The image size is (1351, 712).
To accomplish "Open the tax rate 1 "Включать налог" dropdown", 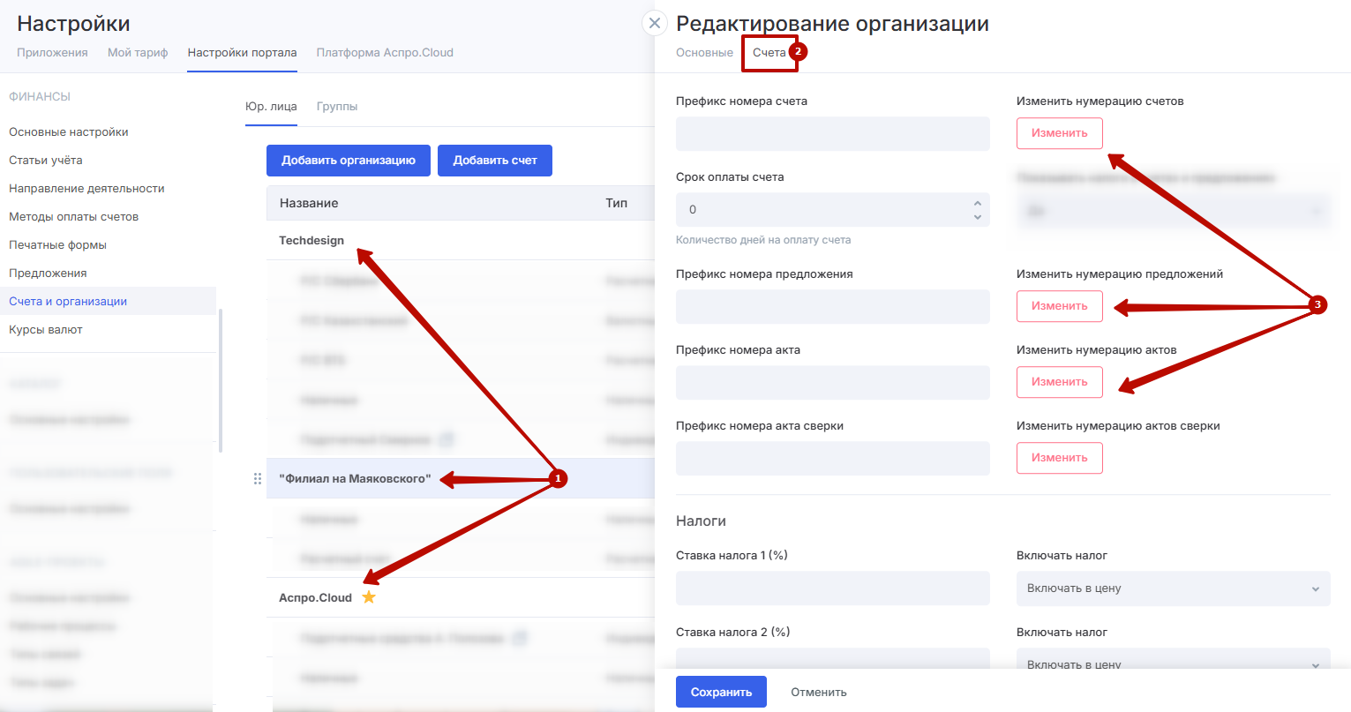I will 1173,588.
